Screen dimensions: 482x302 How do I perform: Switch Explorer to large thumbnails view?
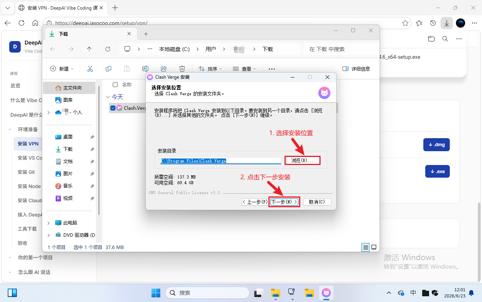pyautogui.click(x=374, y=247)
